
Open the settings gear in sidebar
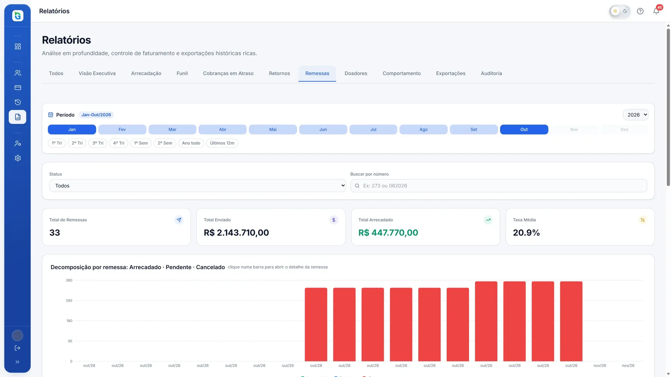coord(17,158)
